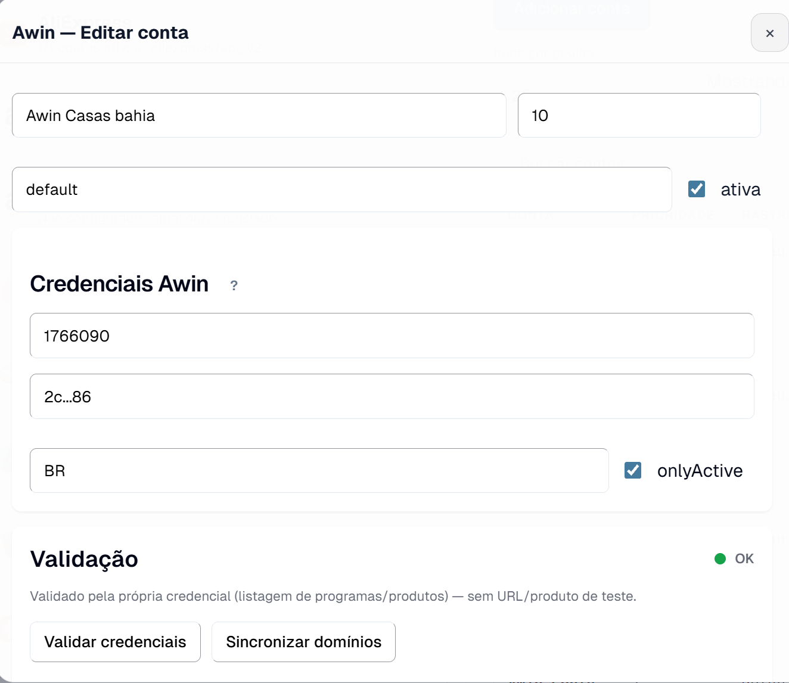Select the publisher ID field 1766090
Image resolution: width=789 pixels, height=683 pixels.
[392, 336]
